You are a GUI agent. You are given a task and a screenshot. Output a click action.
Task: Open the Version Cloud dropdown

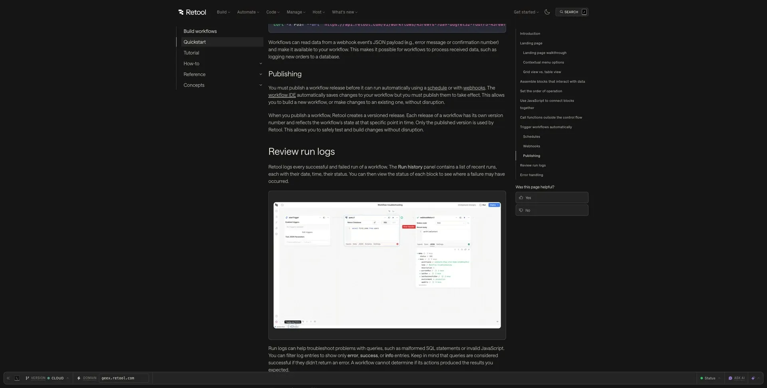[48, 378]
